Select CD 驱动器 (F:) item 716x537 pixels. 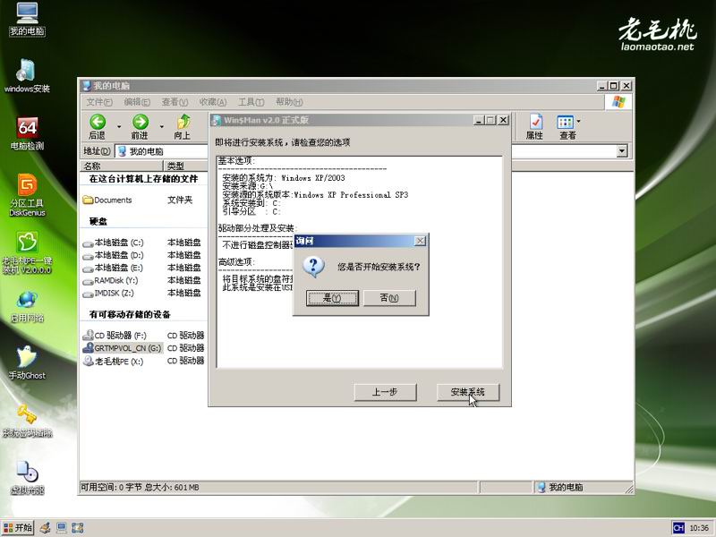(x=115, y=335)
